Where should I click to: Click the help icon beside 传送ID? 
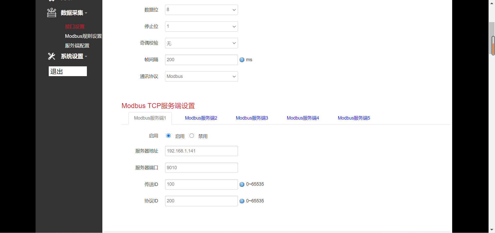click(x=242, y=184)
